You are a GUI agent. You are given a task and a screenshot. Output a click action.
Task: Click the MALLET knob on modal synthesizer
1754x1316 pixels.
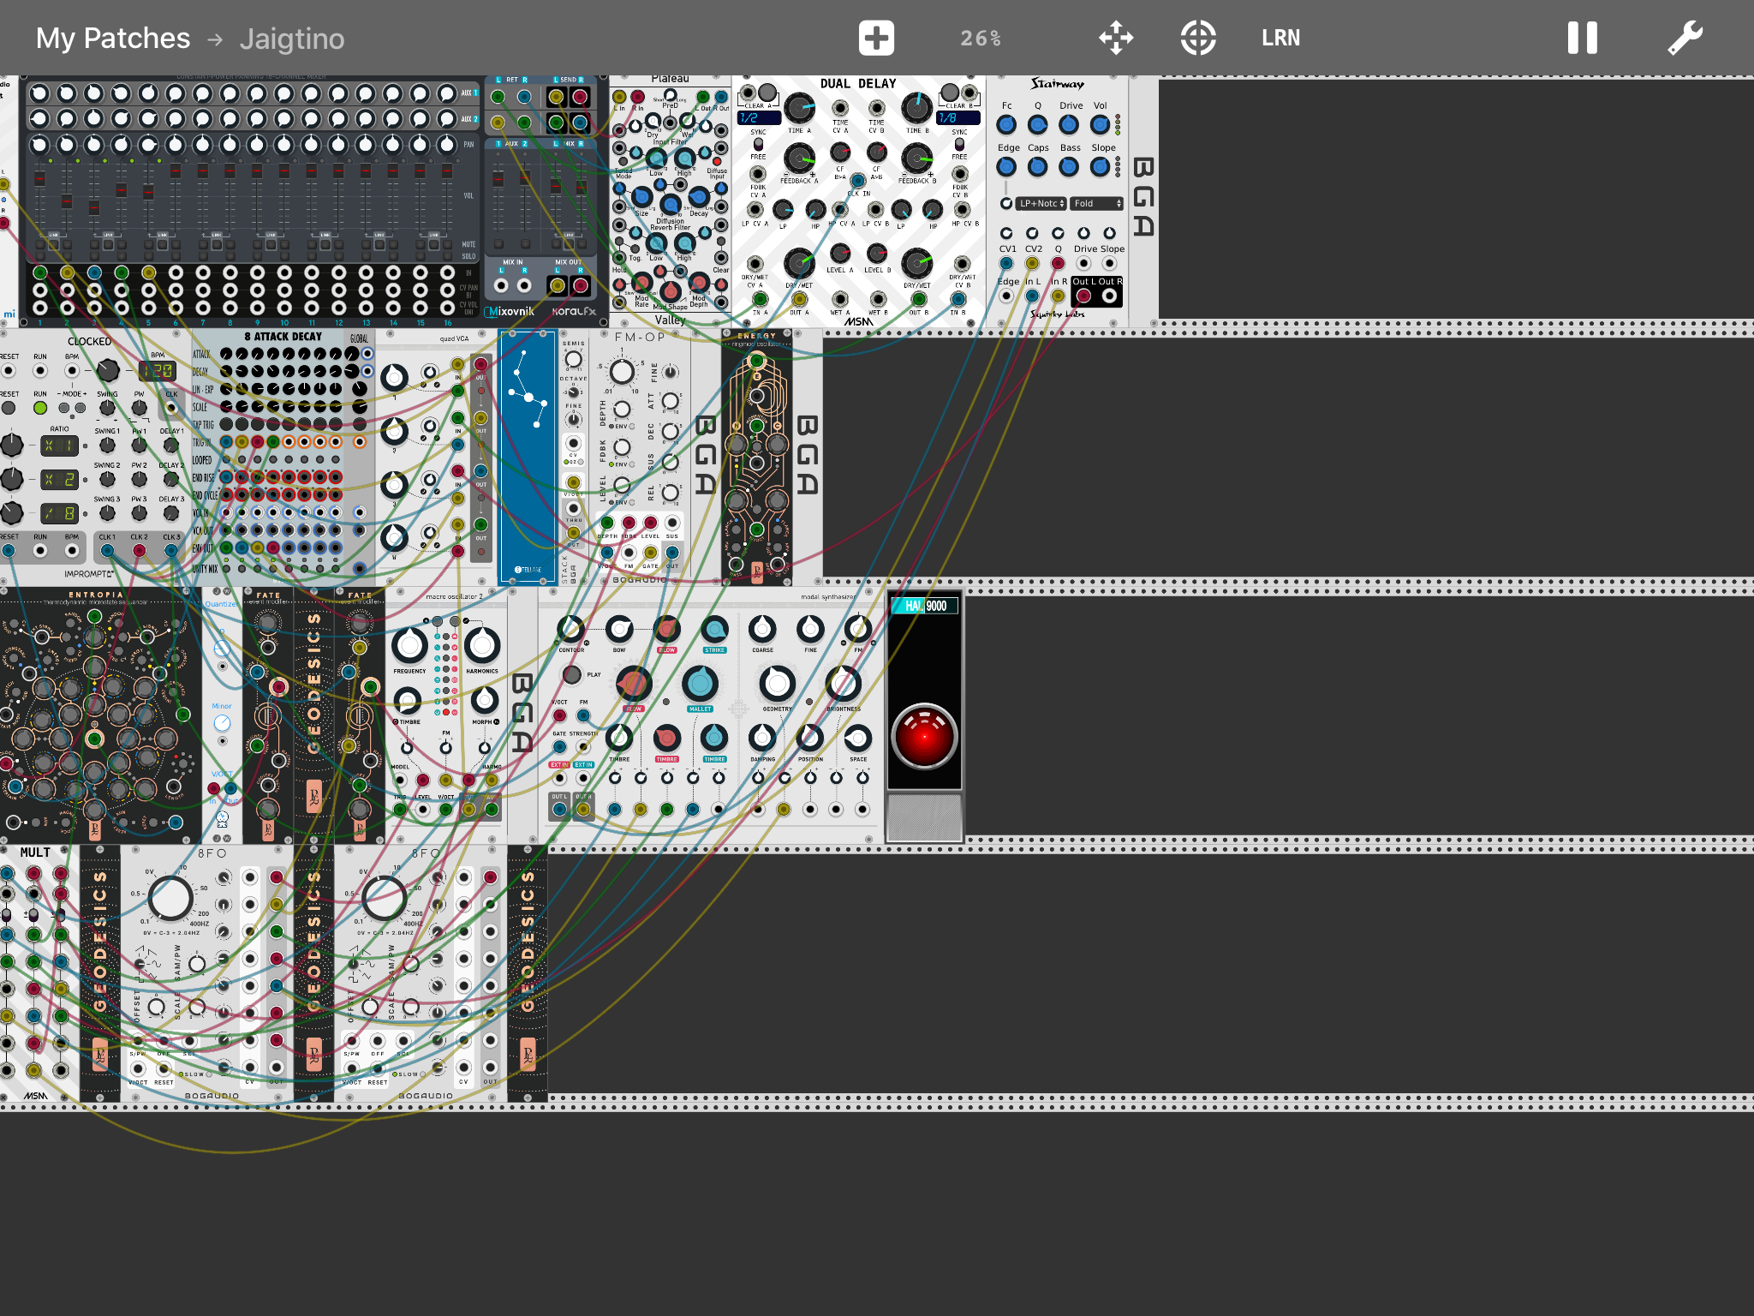(700, 683)
